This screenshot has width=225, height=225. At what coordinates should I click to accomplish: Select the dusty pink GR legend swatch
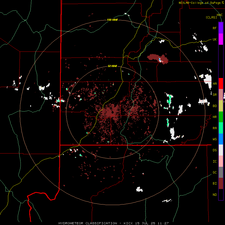coord(221,95)
